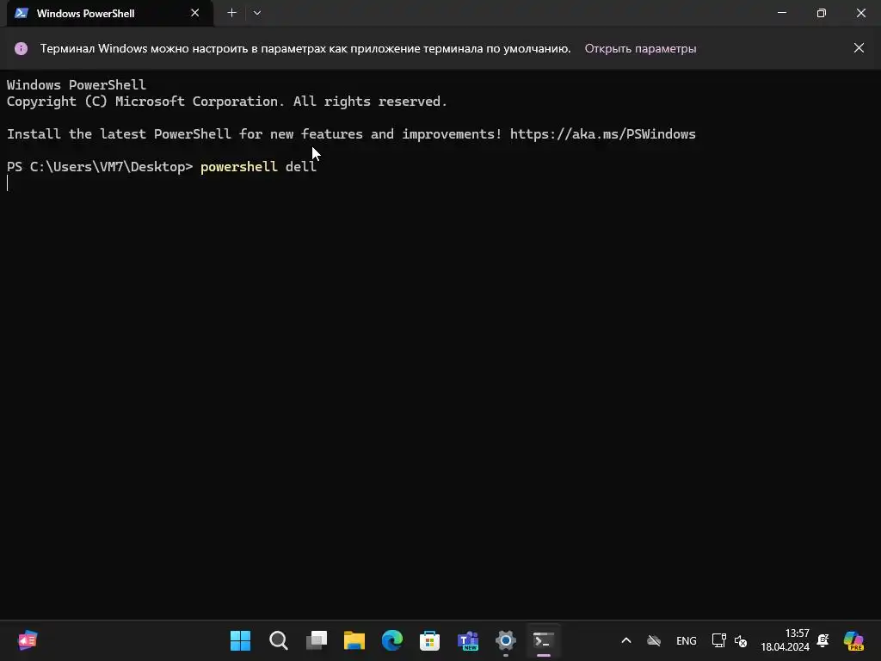
Task: Close the Windows PowerShell tab
Action: [x=195, y=13]
